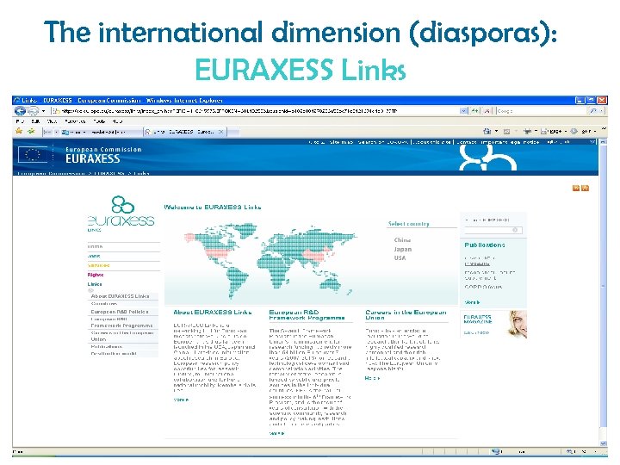Click the Feeds toolbar icon
Screen dimensions: 620x465
[506, 131]
